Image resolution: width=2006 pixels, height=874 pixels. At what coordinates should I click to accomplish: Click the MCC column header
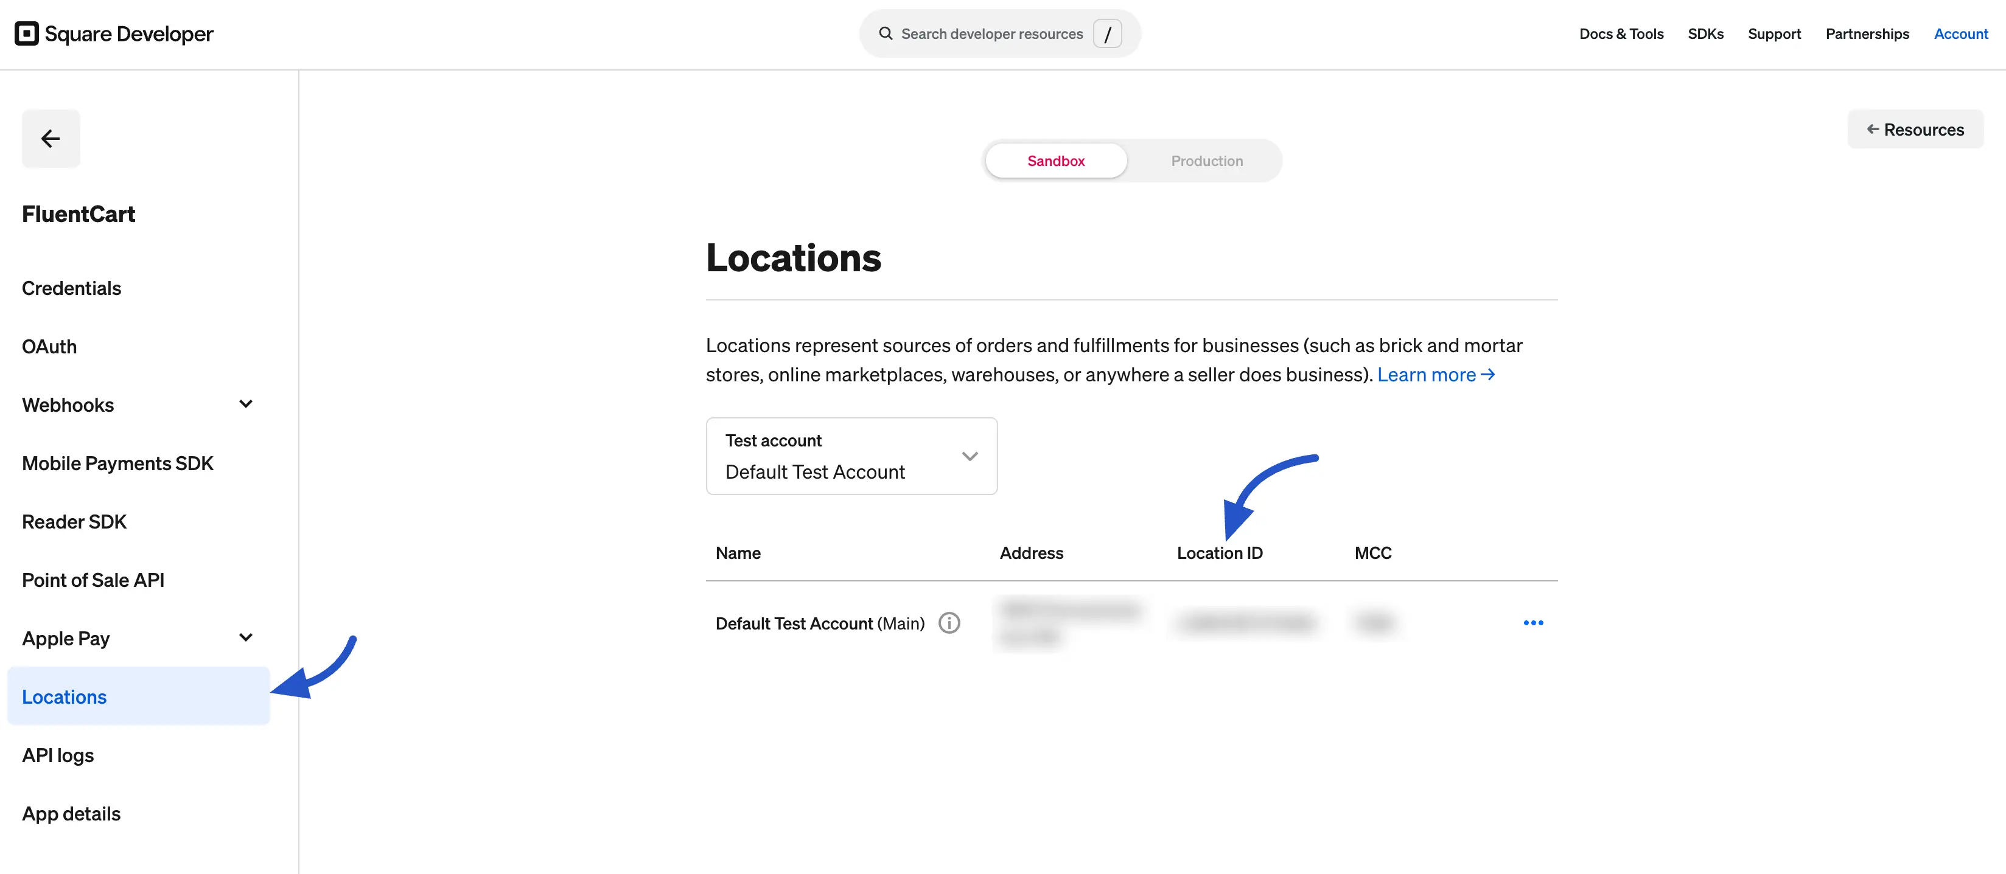(1373, 553)
